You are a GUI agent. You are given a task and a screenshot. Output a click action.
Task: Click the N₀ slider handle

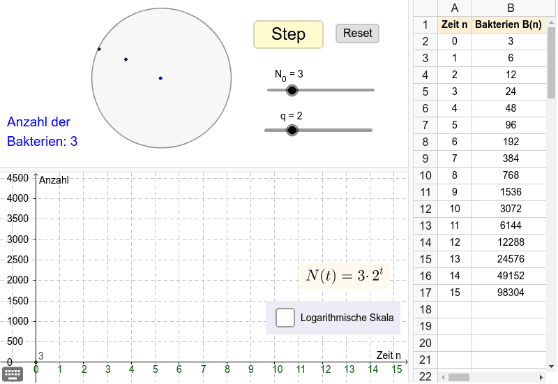click(292, 90)
